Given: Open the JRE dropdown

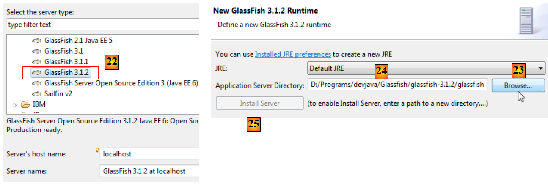Looking at the screenshot, I should pos(541,68).
